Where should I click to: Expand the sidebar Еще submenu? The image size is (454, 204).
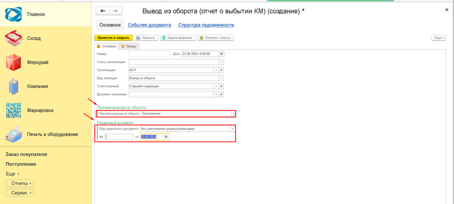tap(12, 174)
